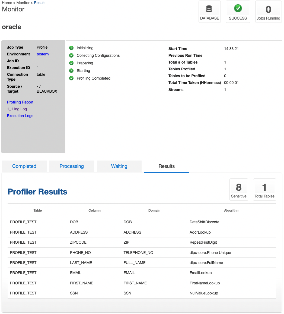Navigate to Monitor in the breadcrumb
Viewport: 284px width, 314px height.
click(23, 3)
